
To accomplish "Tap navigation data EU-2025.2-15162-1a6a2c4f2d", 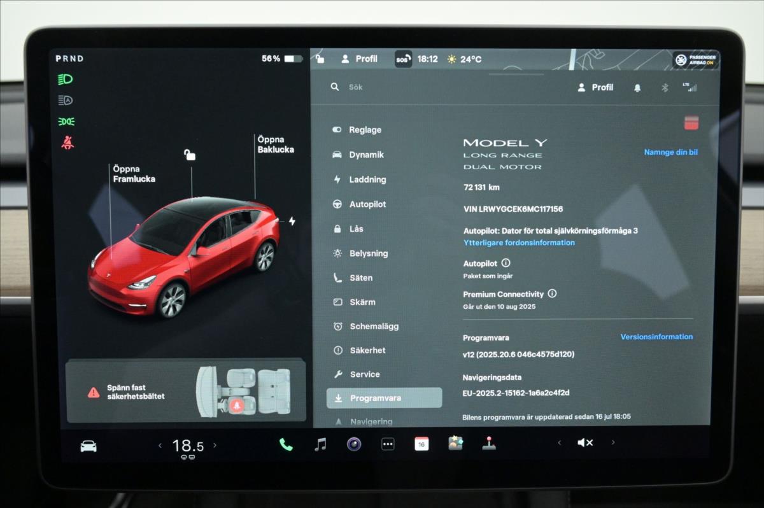I will click(516, 393).
